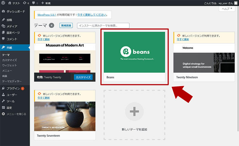Screen dimensions: 239x146
Task: Expand the ヘルプ dropdown tab
Action: (227, 9)
